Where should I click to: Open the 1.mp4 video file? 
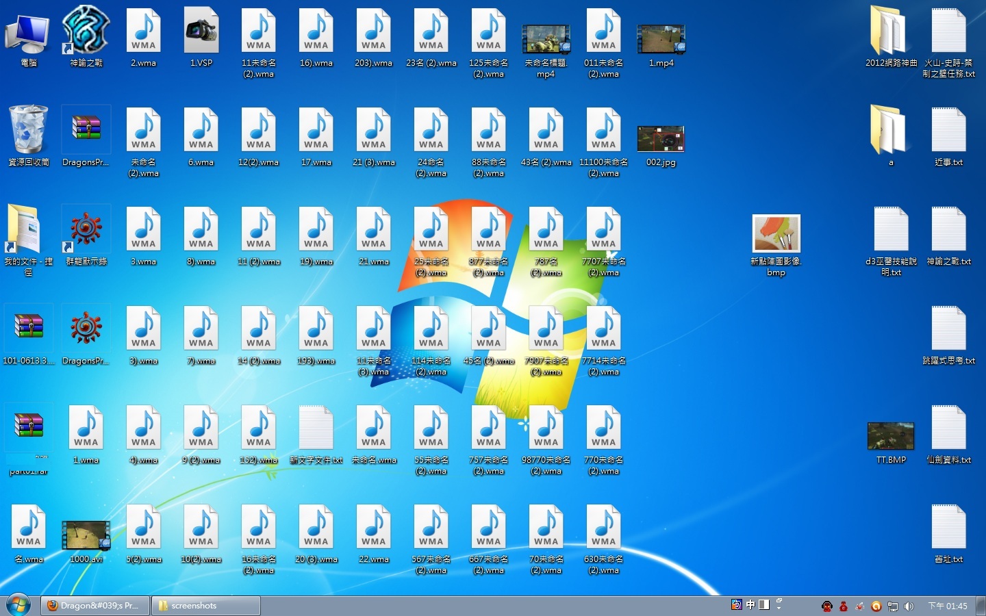[x=661, y=45]
